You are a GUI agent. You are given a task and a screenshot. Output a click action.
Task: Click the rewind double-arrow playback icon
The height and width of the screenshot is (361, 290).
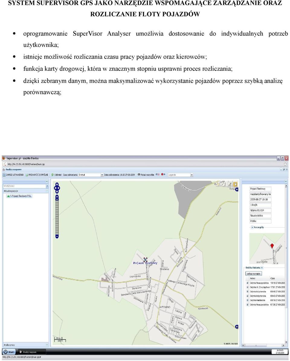pyautogui.click(x=157, y=175)
